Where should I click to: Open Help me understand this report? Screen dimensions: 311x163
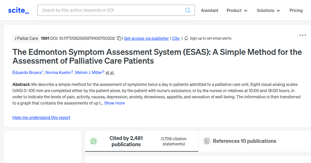point(41,117)
